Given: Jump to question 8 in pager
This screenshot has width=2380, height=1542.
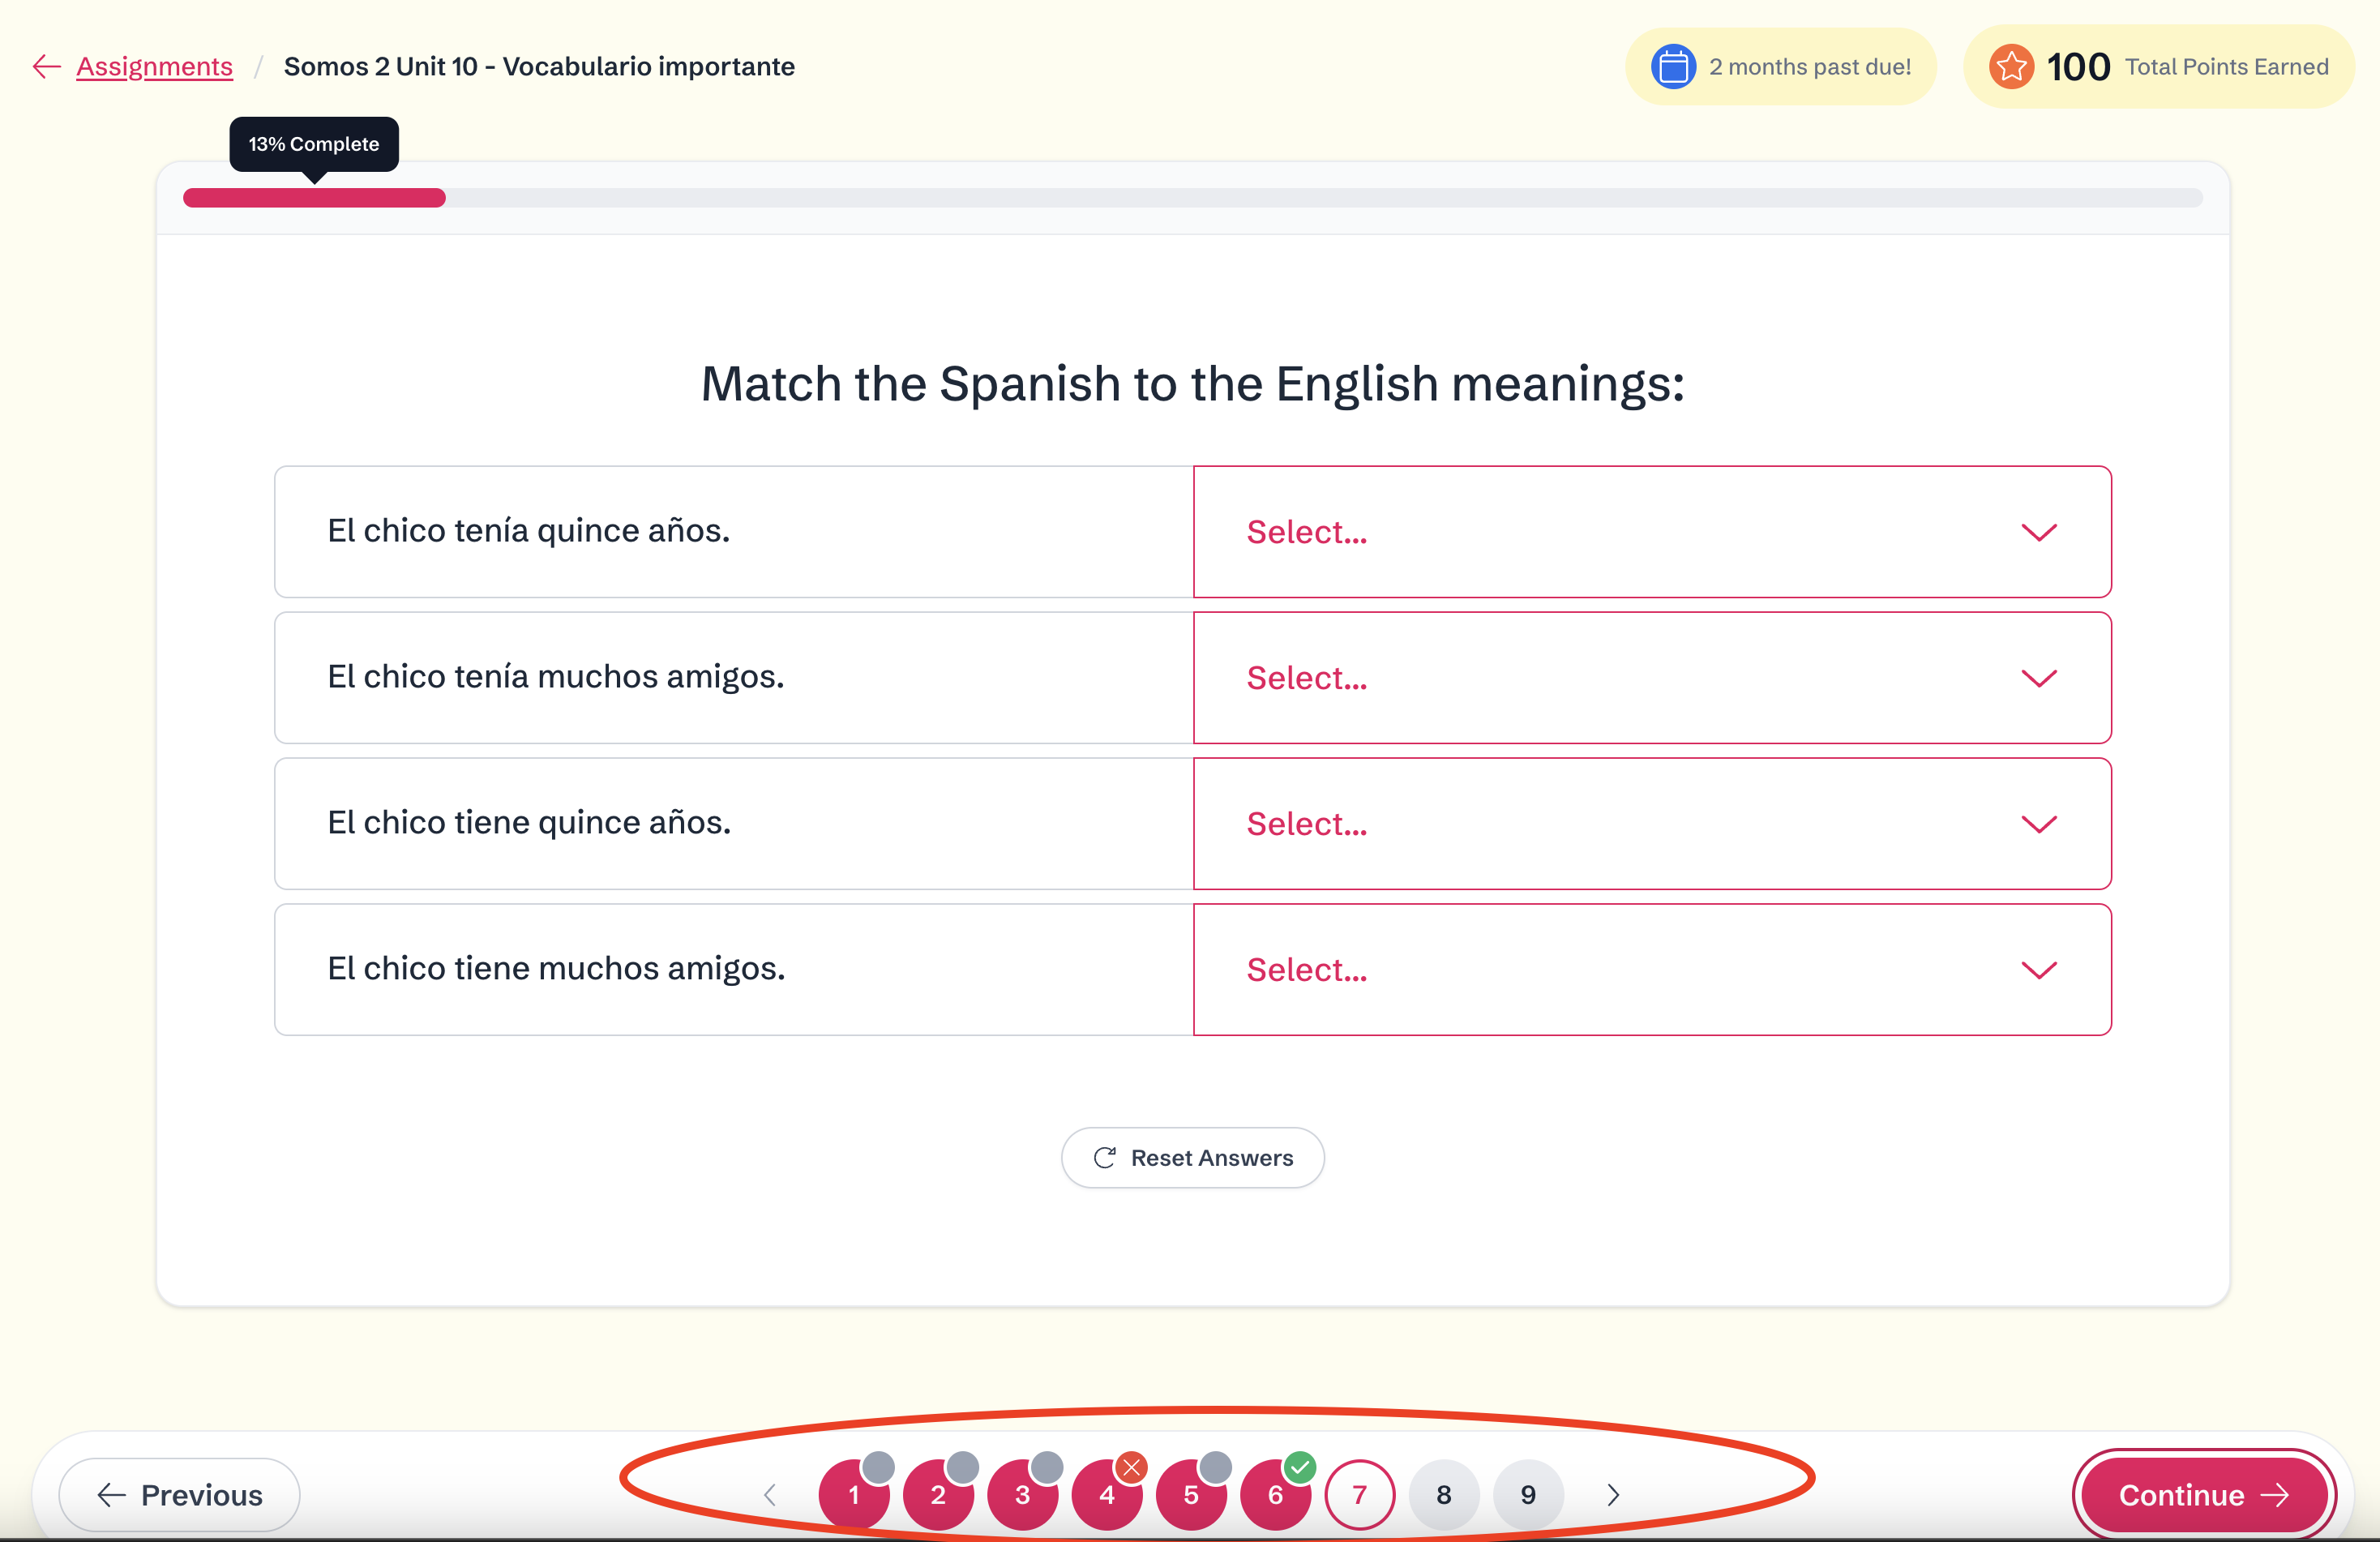Looking at the screenshot, I should tap(1443, 1494).
